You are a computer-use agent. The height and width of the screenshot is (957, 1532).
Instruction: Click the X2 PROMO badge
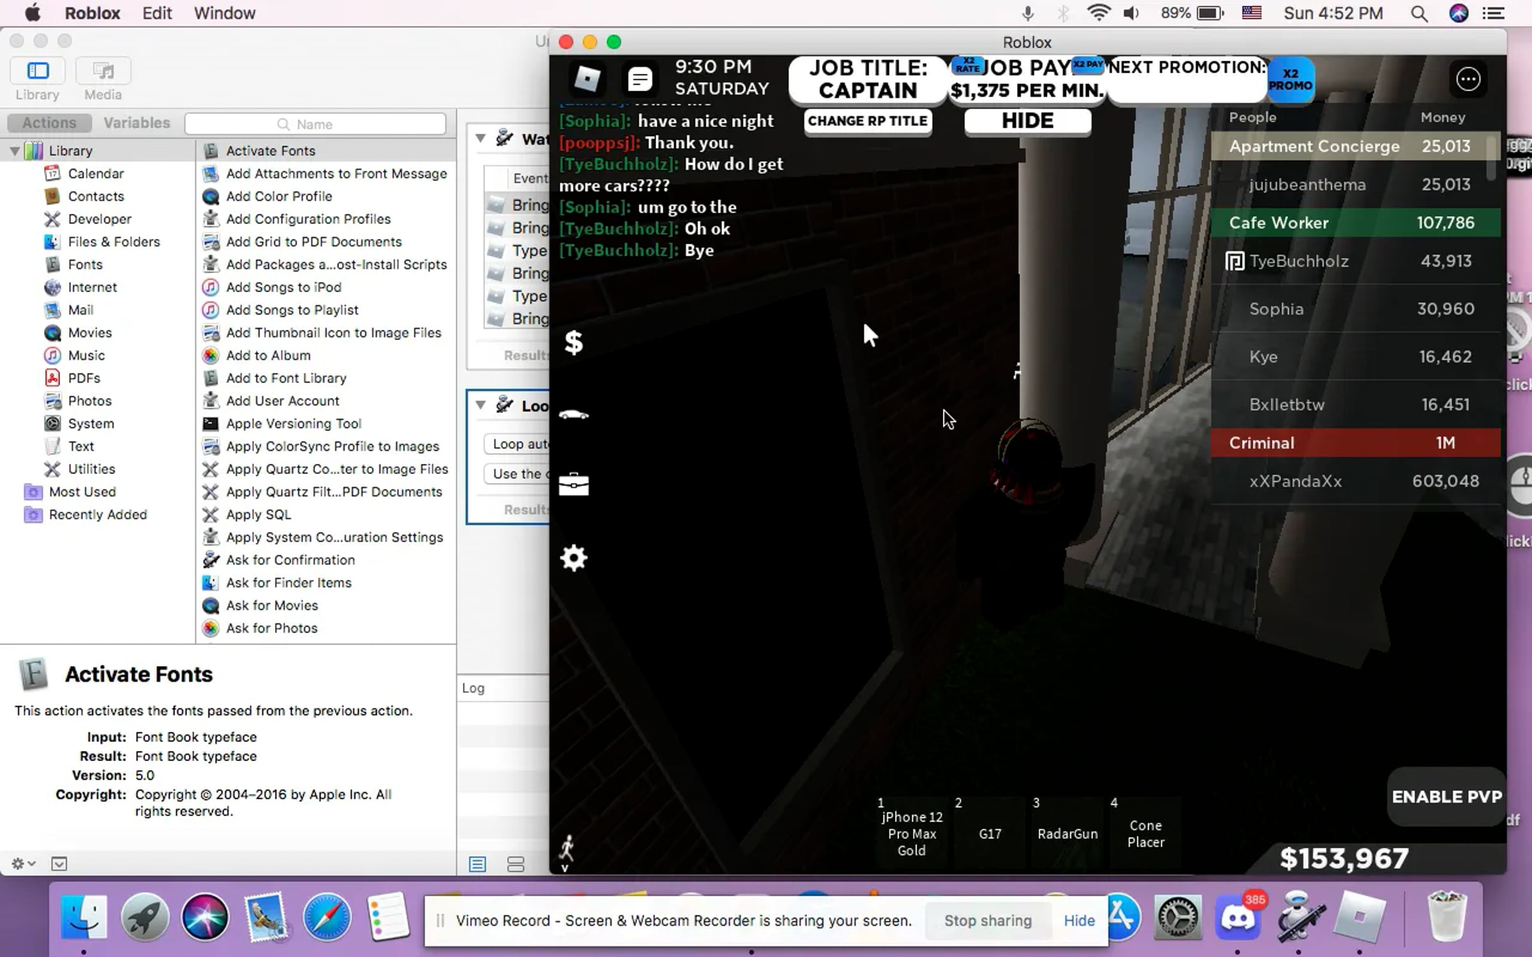1290,80
